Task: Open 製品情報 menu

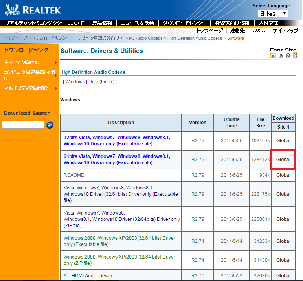Action: [x=102, y=23]
